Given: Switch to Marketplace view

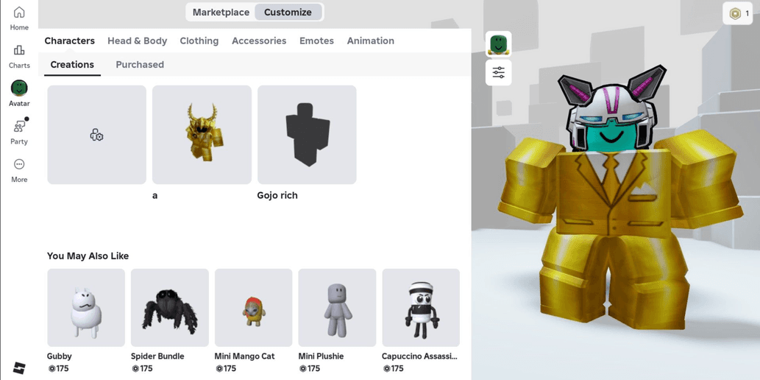Looking at the screenshot, I should (221, 12).
